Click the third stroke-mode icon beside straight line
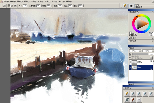Viewport: 154px width, 103px height. 16,6
